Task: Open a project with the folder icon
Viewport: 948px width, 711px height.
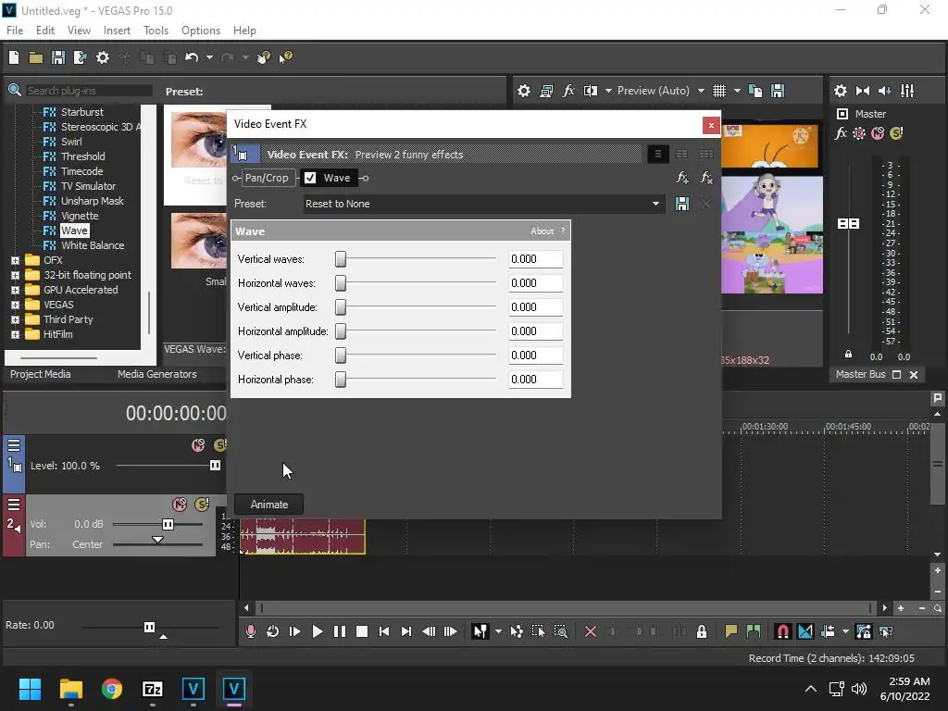Action: (36, 57)
